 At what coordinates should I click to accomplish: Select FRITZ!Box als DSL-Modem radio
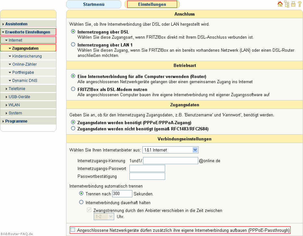73,89
